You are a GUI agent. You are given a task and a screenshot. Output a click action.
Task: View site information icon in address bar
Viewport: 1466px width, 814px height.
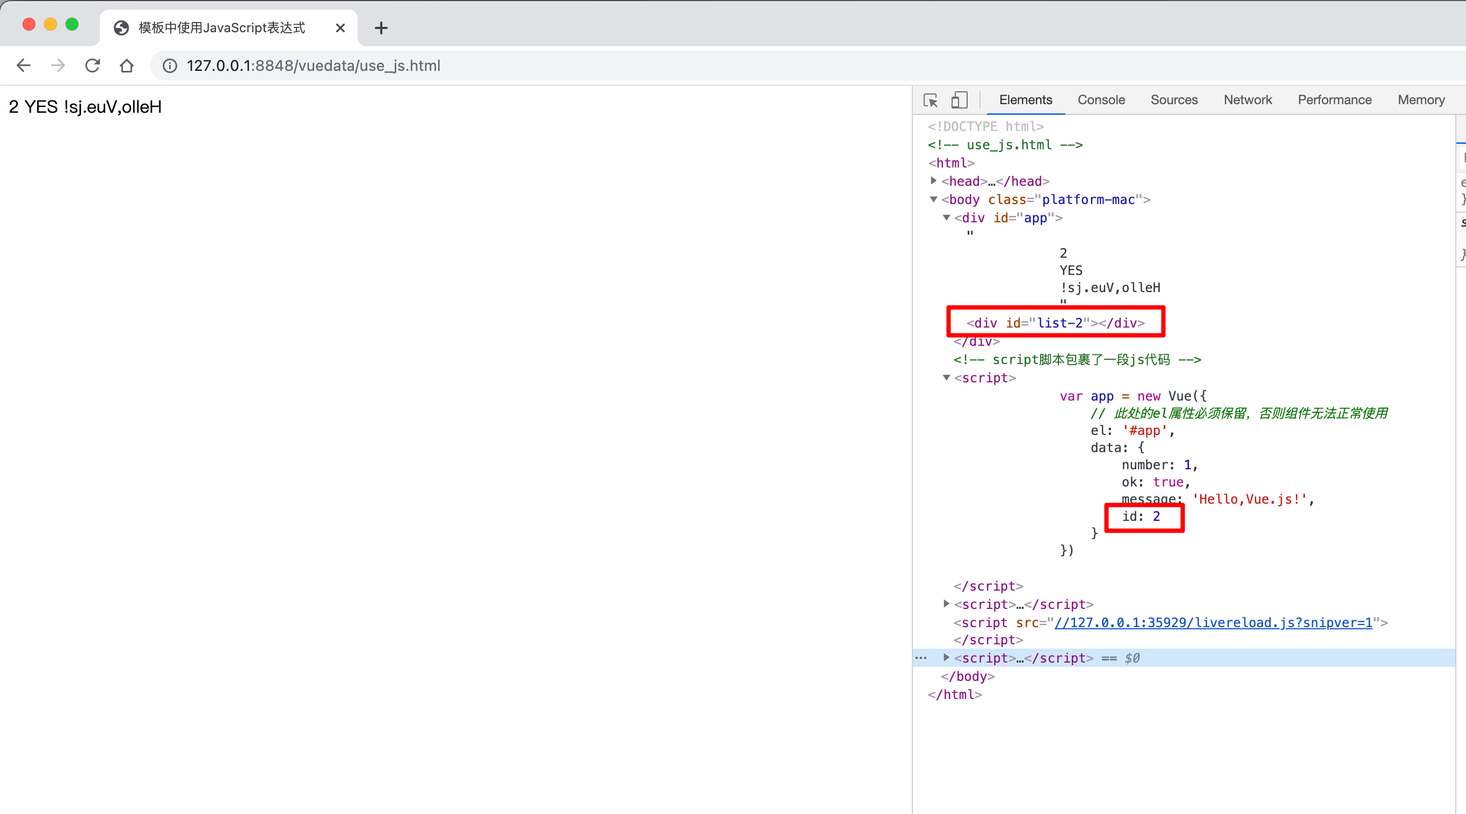tap(170, 66)
